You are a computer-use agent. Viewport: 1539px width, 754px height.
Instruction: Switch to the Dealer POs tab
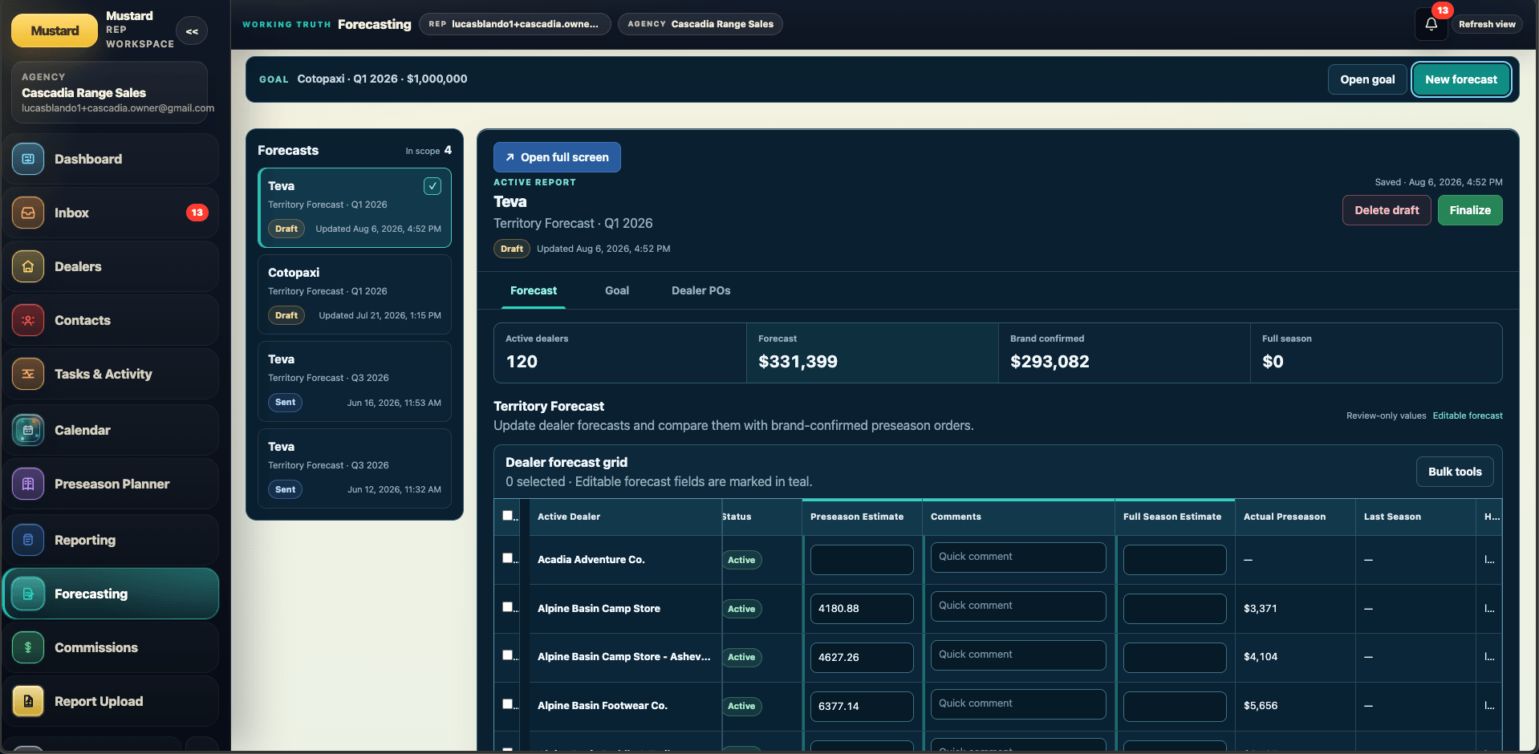click(701, 290)
